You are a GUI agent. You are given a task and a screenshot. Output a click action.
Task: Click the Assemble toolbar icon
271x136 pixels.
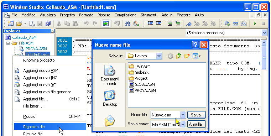tap(227, 23)
